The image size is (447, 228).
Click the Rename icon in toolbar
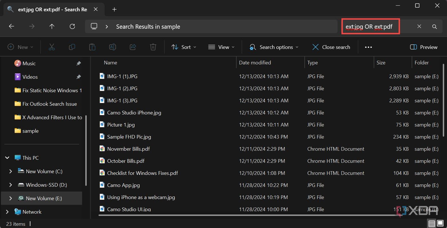click(x=113, y=47)
